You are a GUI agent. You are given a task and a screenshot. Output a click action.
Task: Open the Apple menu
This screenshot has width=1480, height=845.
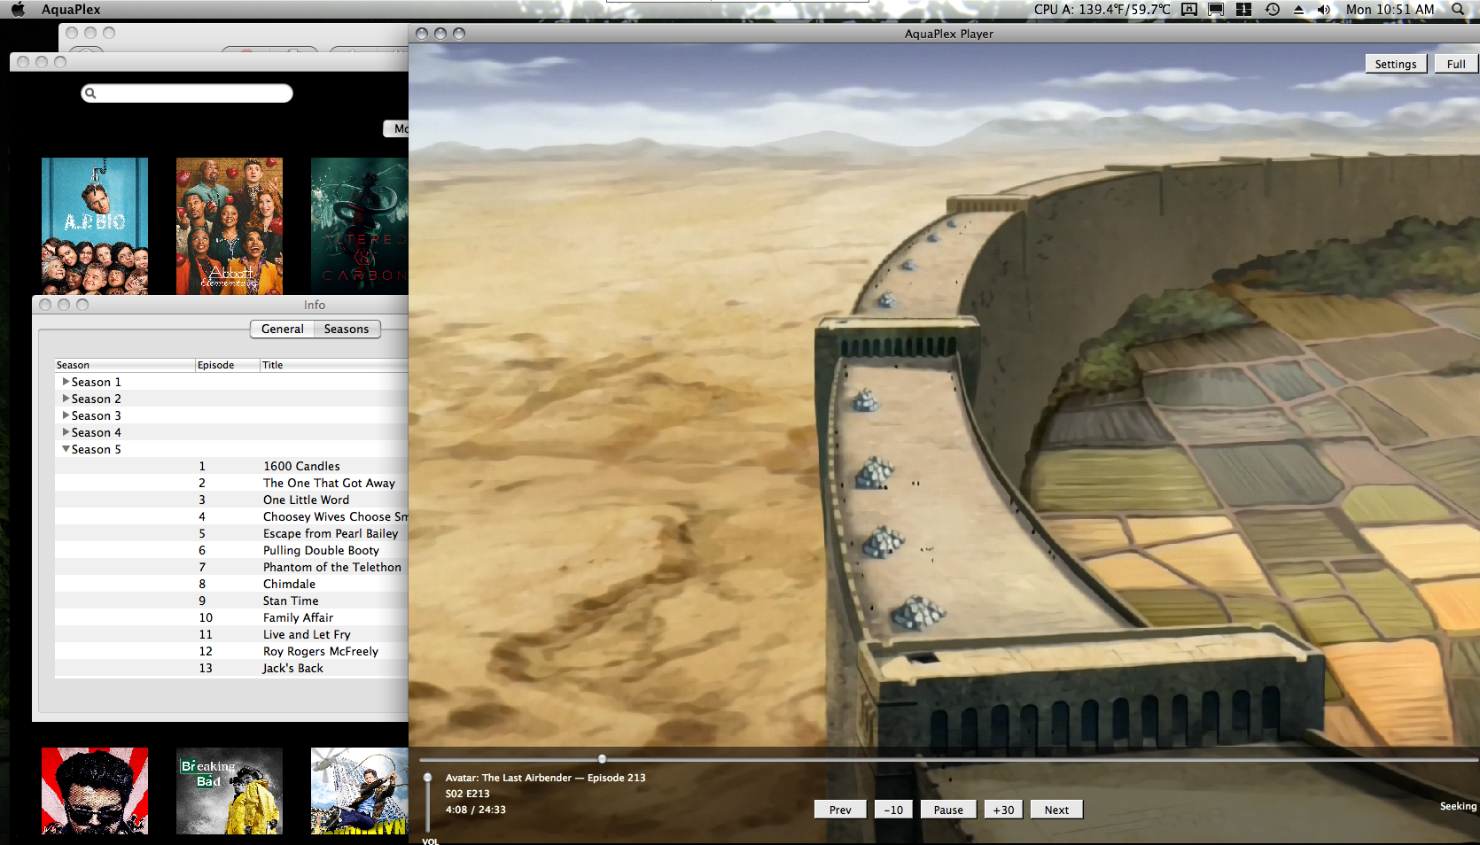(x=18, y=10)
